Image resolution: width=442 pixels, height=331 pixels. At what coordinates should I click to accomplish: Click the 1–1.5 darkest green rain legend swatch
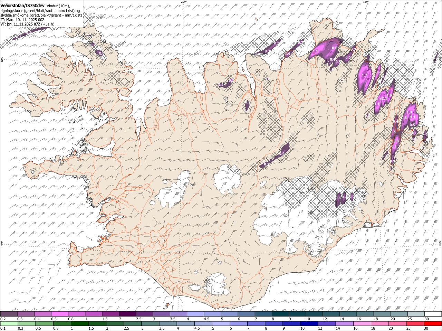point(79,323)
